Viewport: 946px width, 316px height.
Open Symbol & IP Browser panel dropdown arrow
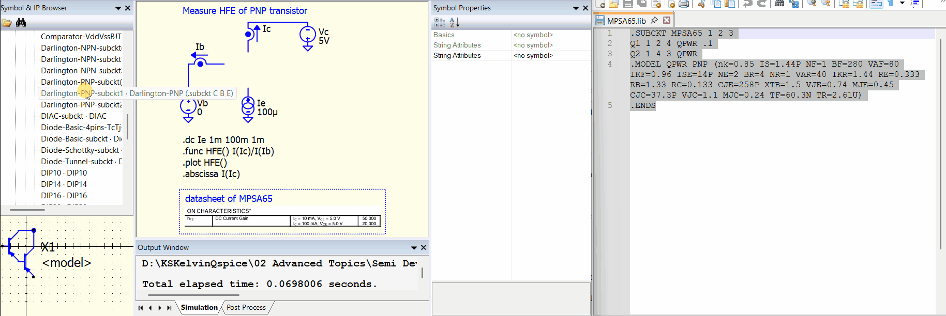(x=118, y=8)
